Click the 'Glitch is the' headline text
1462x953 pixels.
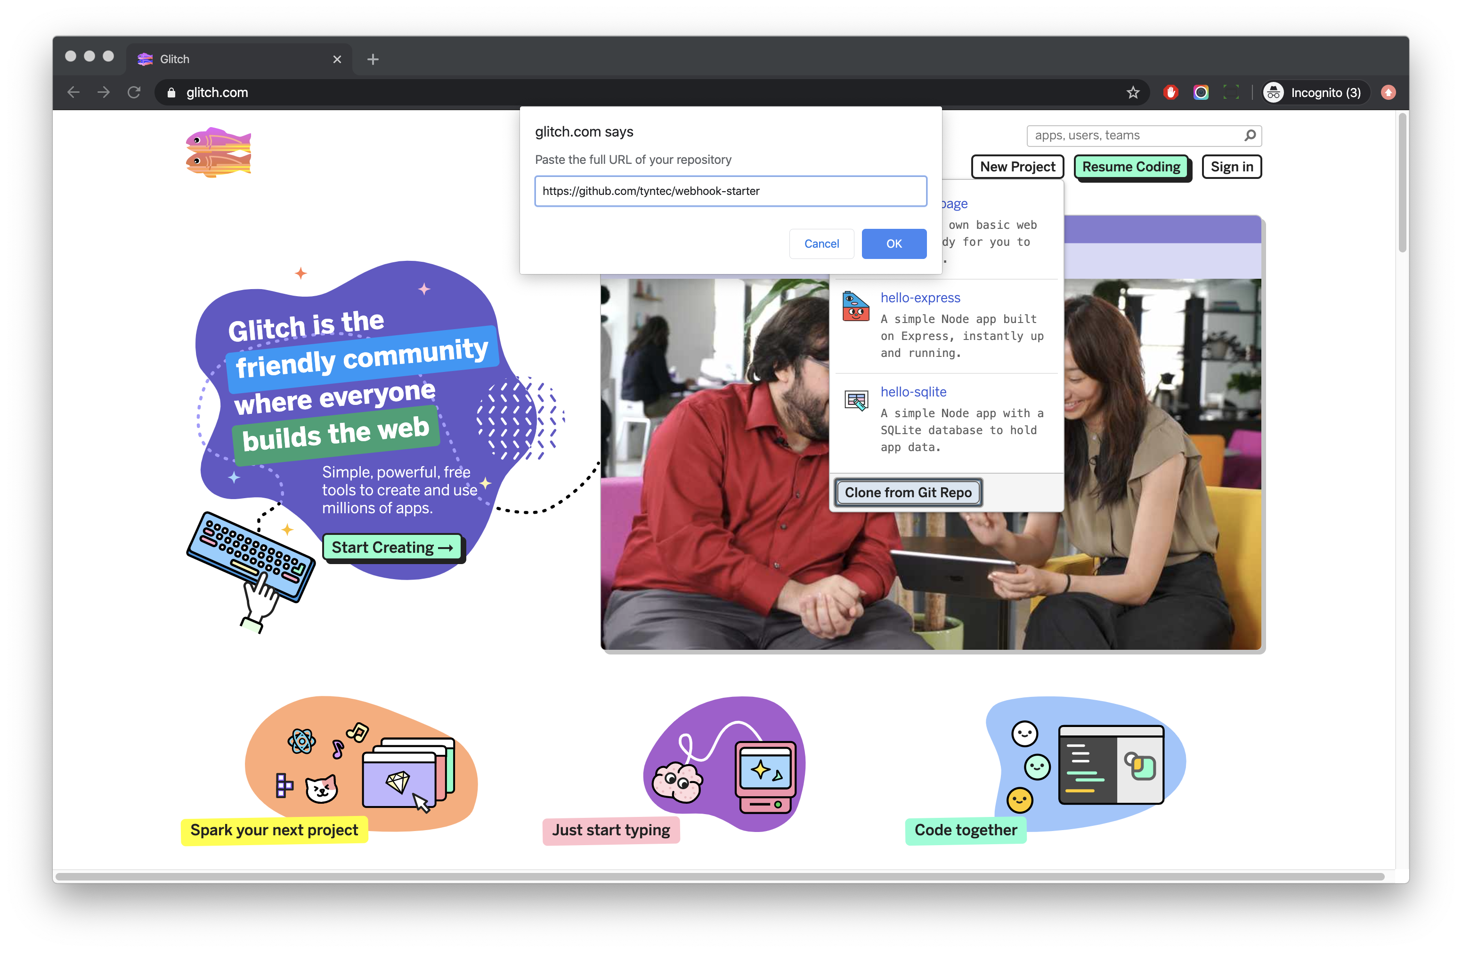click(306, 325)
